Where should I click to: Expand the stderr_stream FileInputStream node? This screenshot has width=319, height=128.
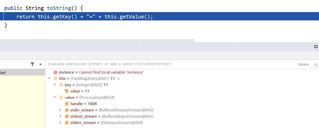tap(60, 123)
